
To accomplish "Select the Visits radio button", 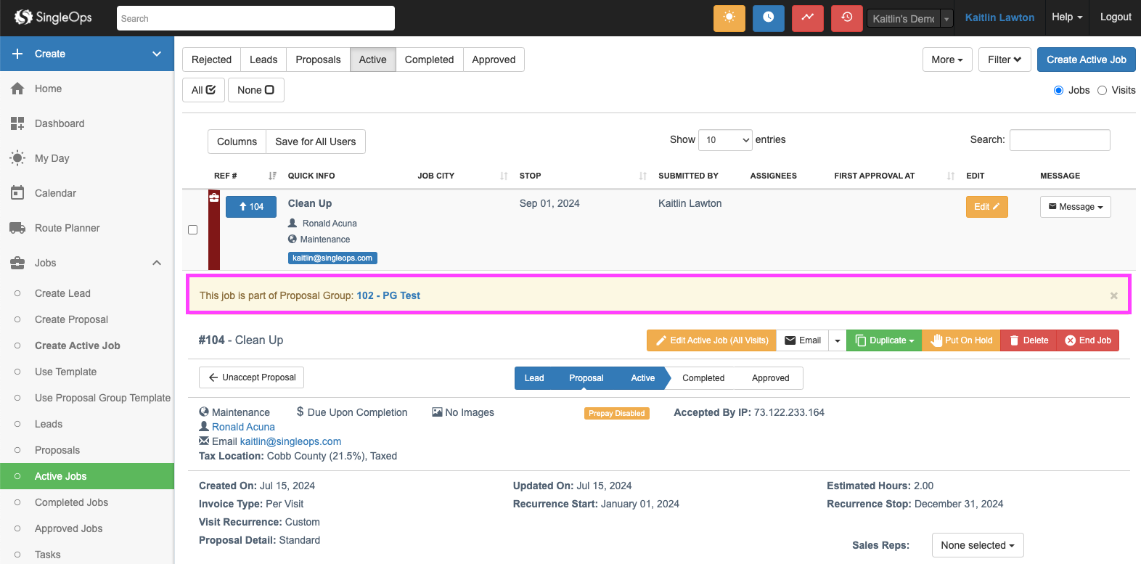I will 1102,91.
